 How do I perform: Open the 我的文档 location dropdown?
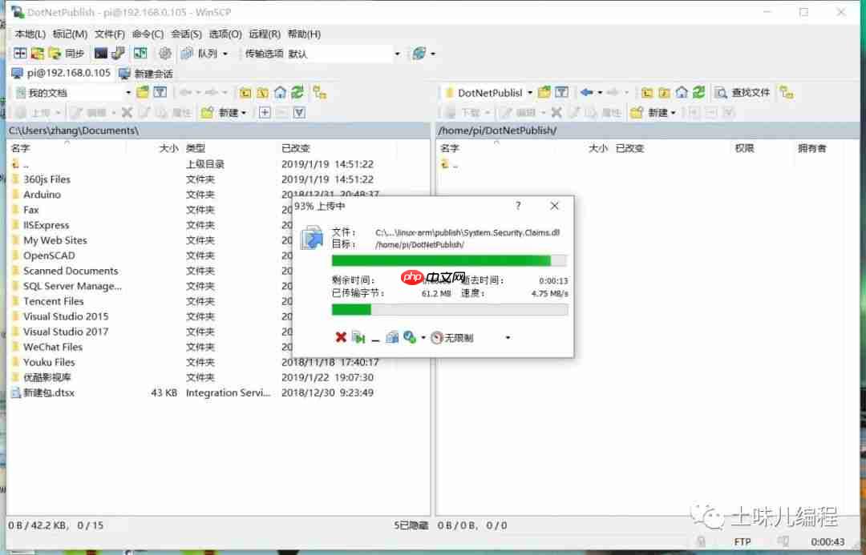[x=128, y=92]
